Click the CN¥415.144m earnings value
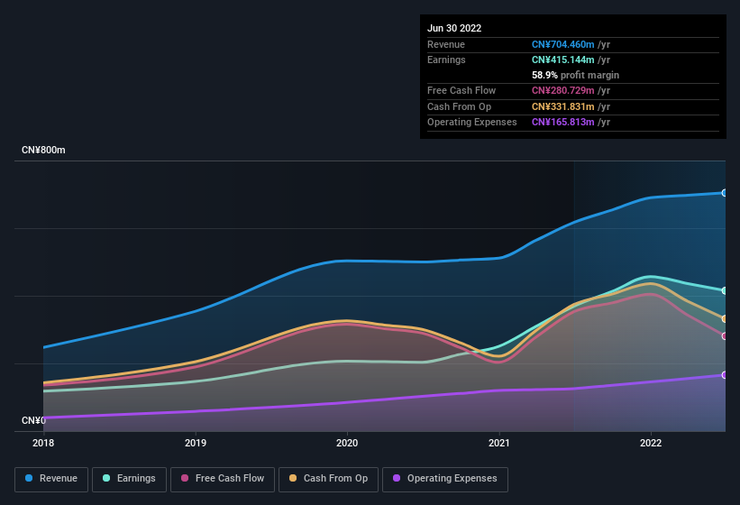The image size is (740, 505). pyautogui.click(x=562, y=60)
